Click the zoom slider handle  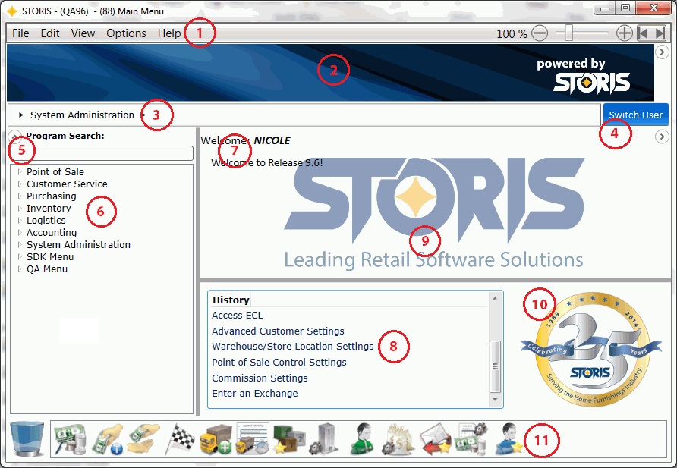click(569, 33)
